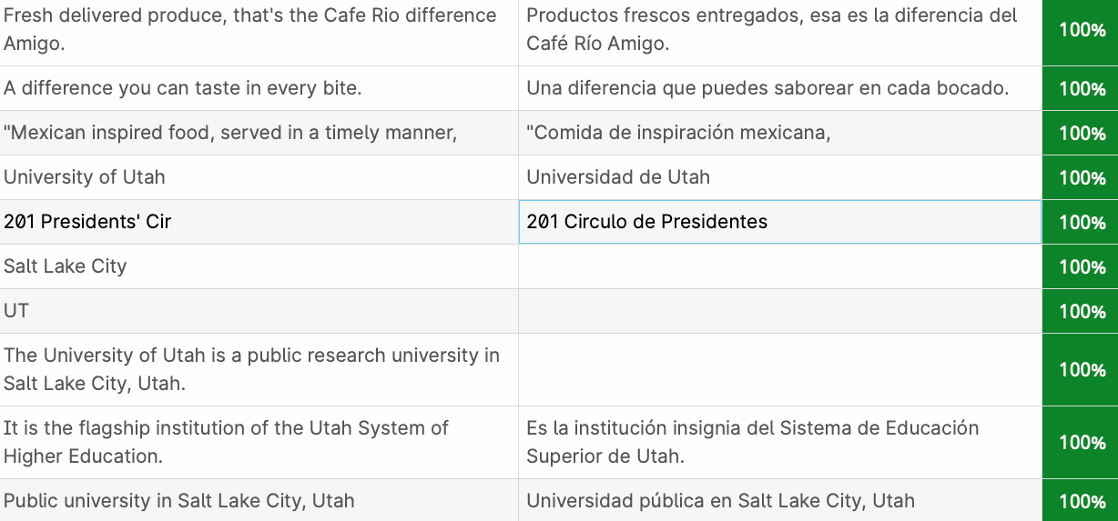Click the "Universidad de Utah" translation cell
Viewport: 1118px width, 521px height.
point(779,177)
